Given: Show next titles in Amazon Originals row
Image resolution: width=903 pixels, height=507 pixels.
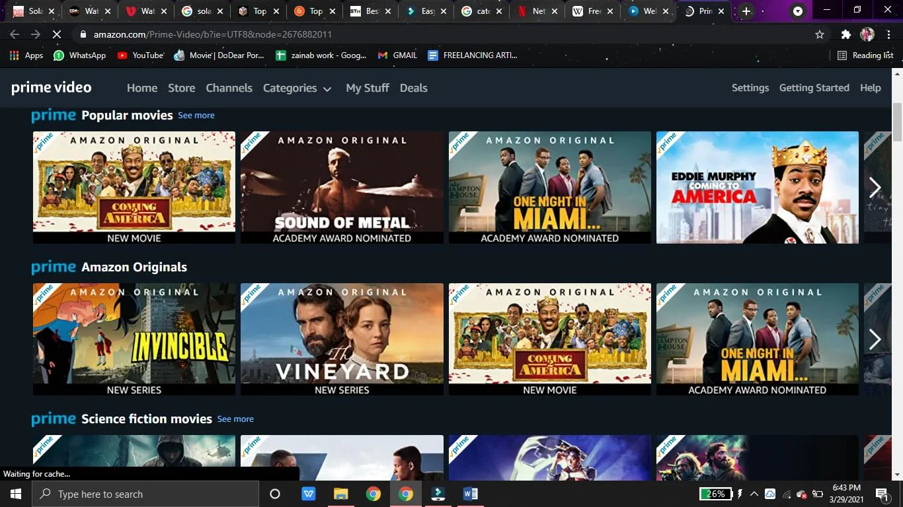Looking at the screenshot, I should pyautogui.click(x=875, y=339).
